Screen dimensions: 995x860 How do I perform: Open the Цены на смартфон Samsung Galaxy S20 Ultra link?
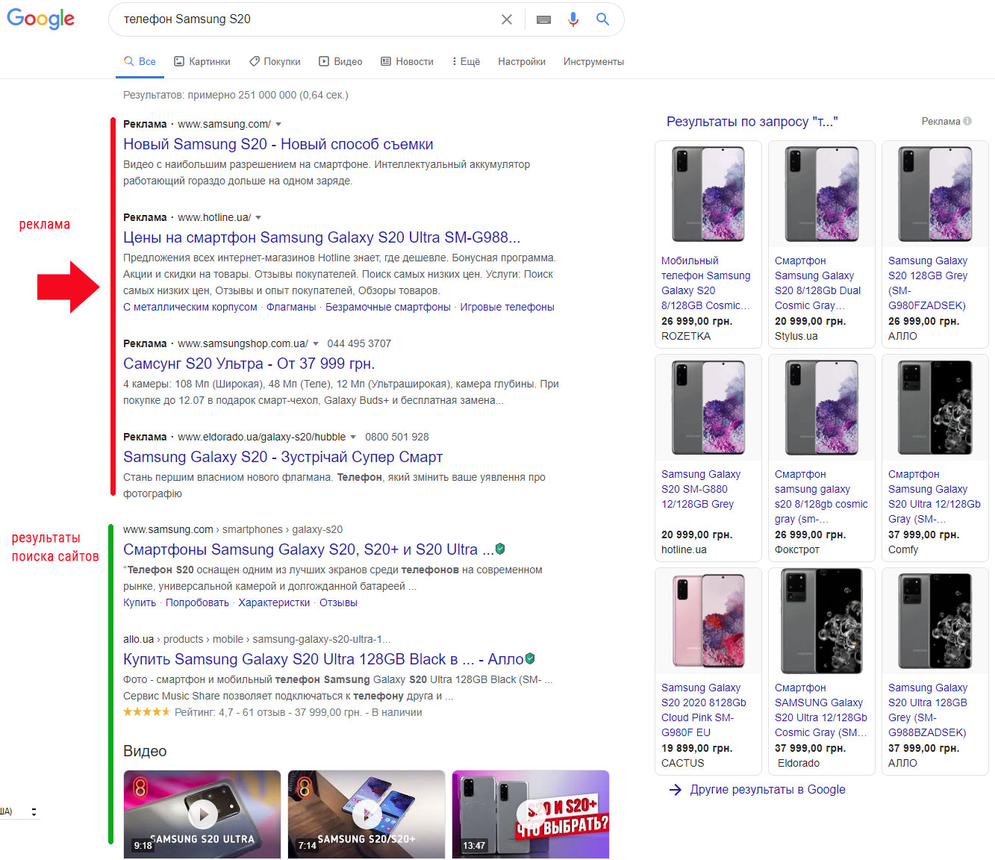[322, 237]
